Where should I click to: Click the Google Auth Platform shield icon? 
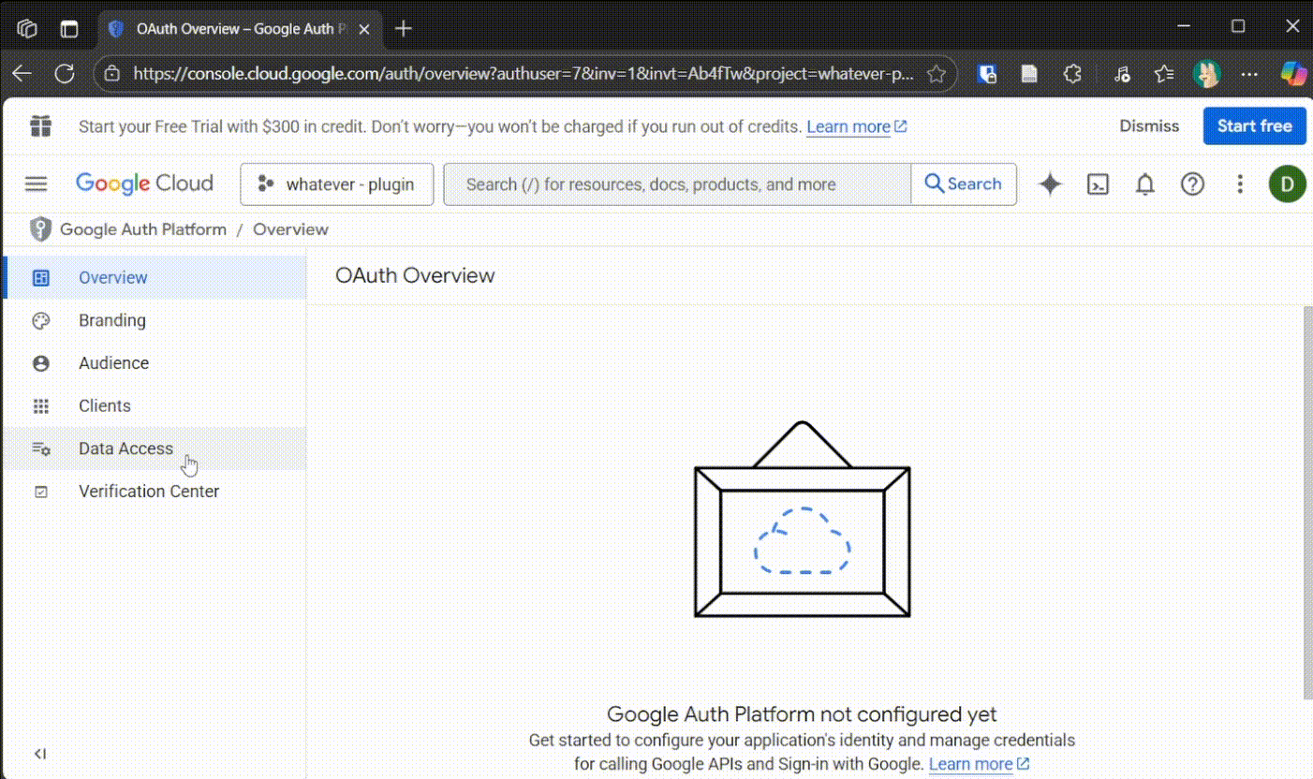click(x=40, y=229)
